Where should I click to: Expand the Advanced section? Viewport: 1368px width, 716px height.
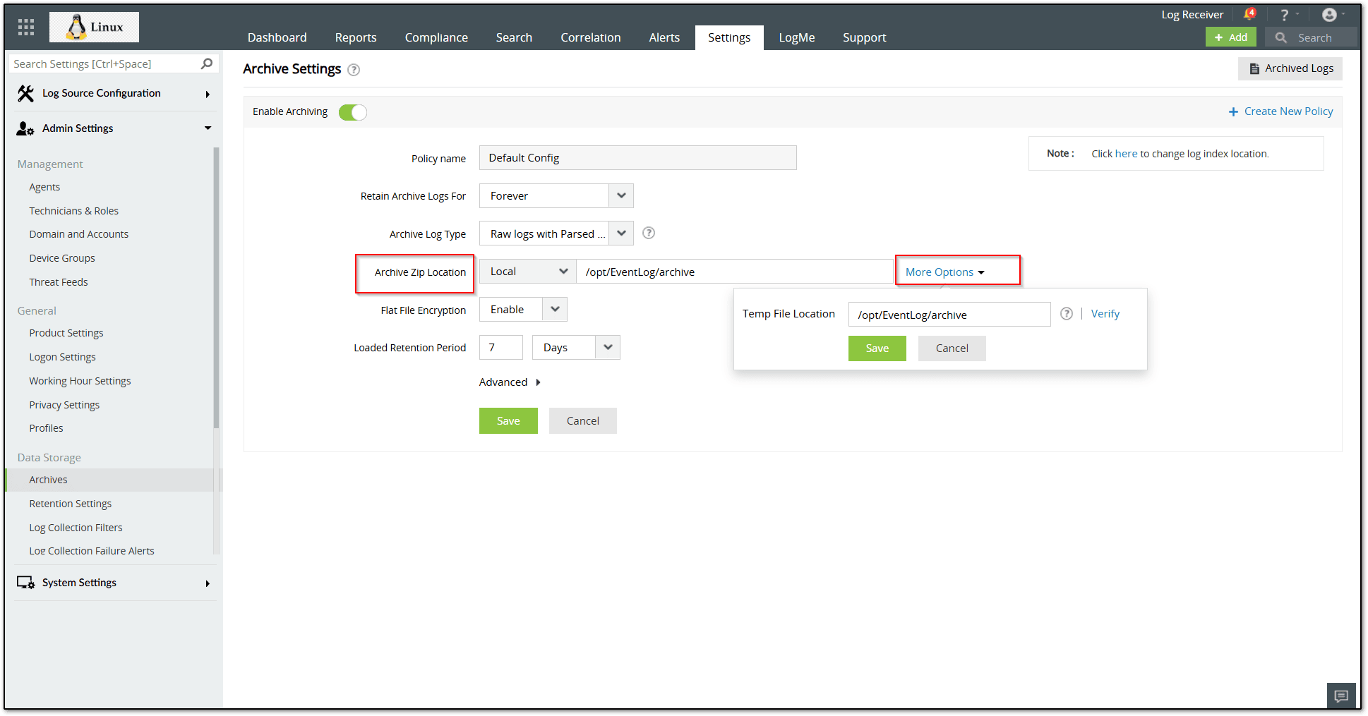pos(510,382)
